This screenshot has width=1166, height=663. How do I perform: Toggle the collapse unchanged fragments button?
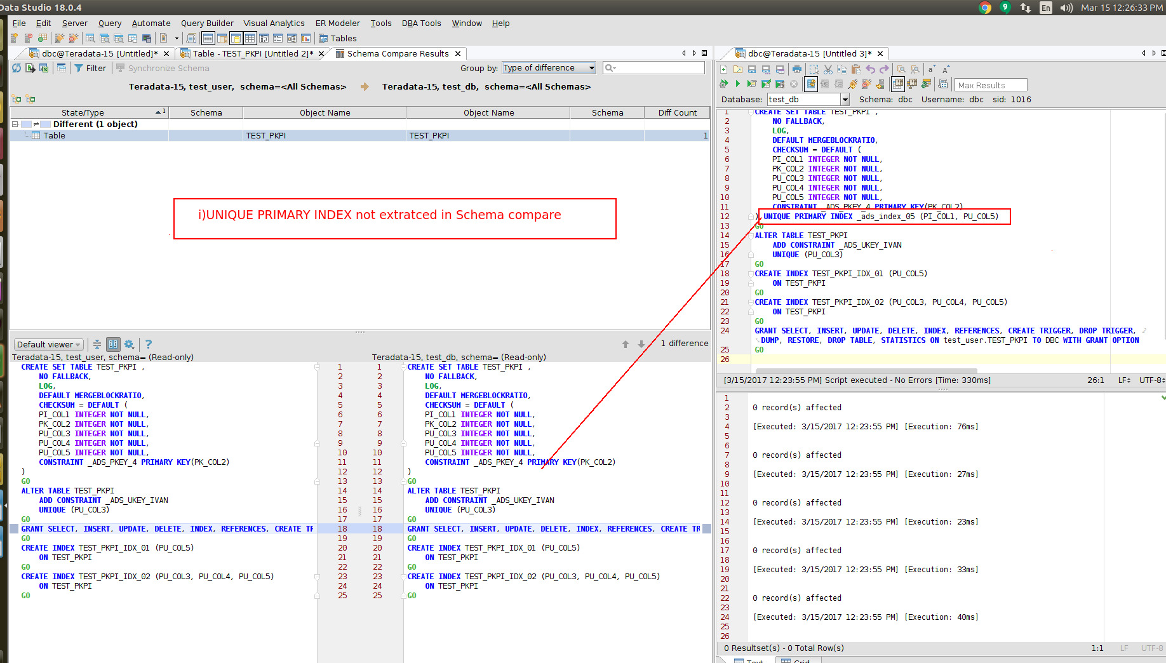point(97,344)
